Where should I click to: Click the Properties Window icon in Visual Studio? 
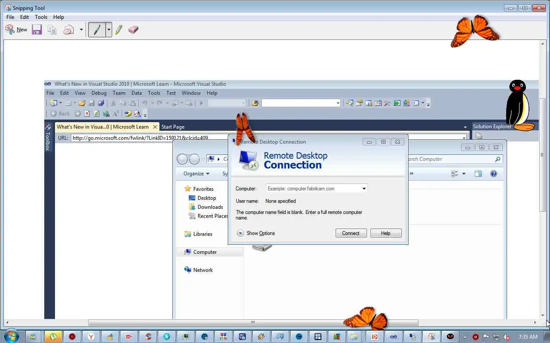(359, 103)
